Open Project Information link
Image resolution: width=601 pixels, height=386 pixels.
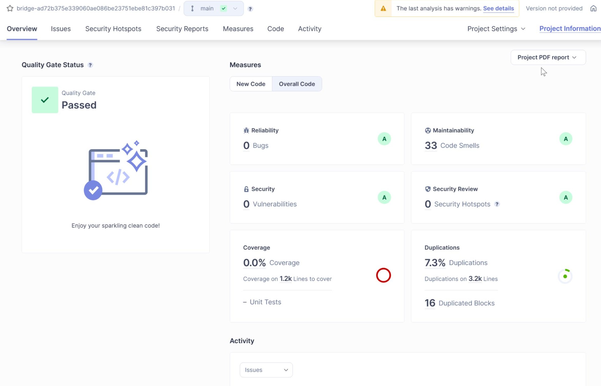click(570, 29)
